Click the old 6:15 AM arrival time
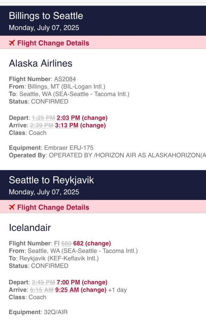This screenshot has height=322, width=206. tap(42, 290)
